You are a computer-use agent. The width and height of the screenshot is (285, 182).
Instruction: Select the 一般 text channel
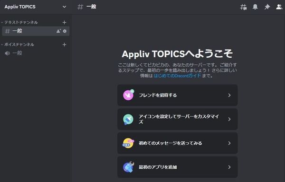click(x=36, y=31)
